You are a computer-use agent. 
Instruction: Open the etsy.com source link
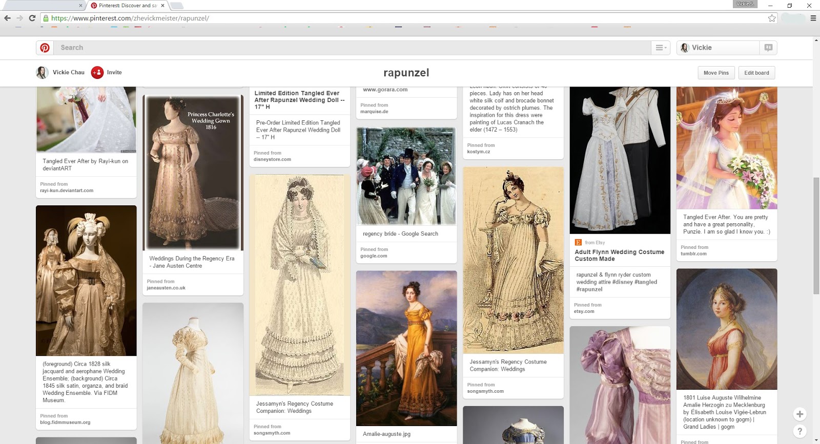(x=584, y=311)
